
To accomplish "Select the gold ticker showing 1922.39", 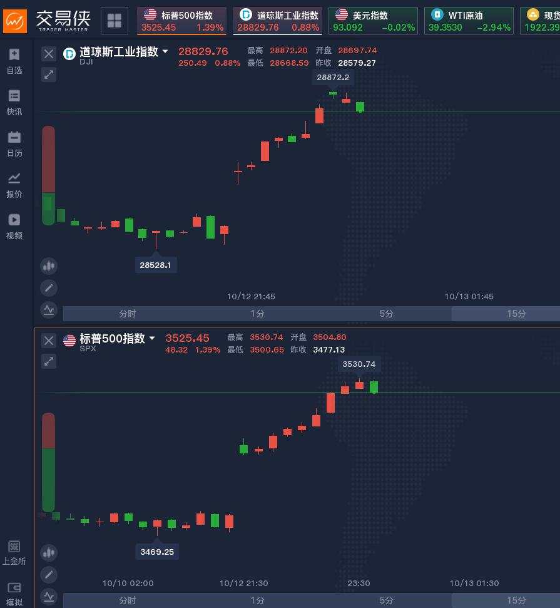I will coord(540,21).
